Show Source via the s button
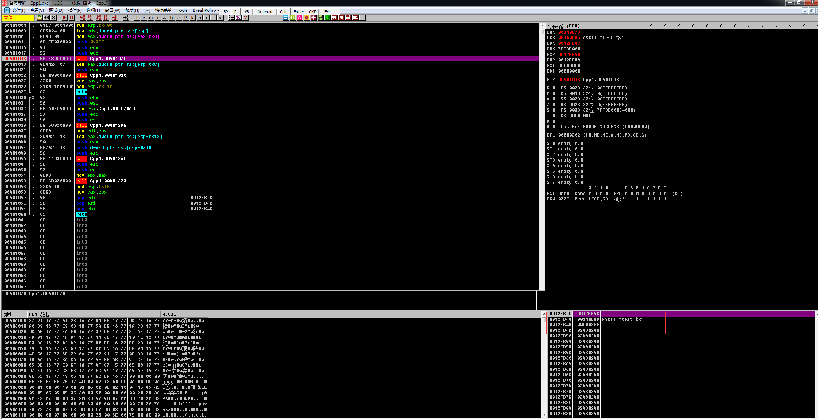818x419 pixels. pos(220,18)
